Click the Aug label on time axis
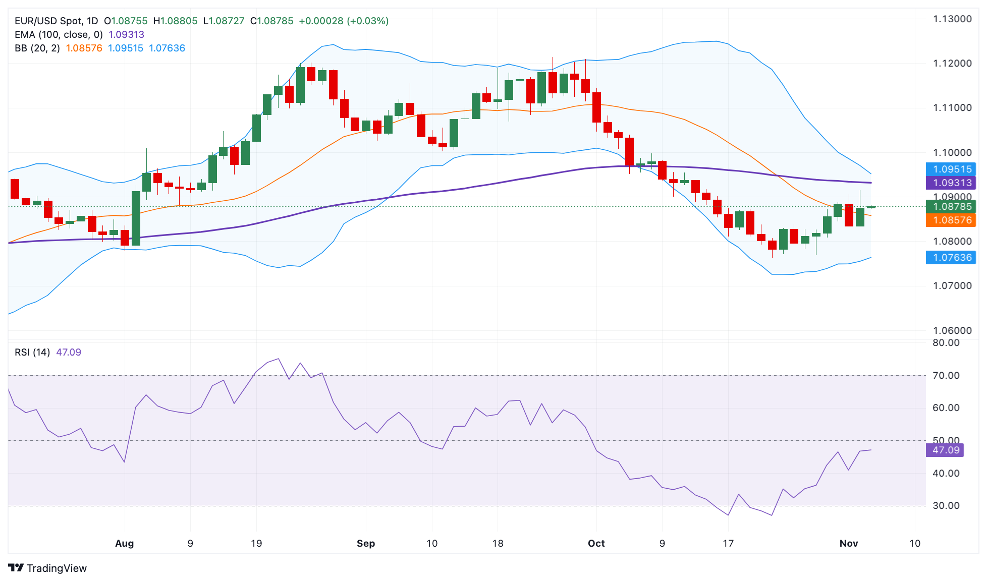The height and width of the screenshot is (582, 987). click(x=124, y=544)
